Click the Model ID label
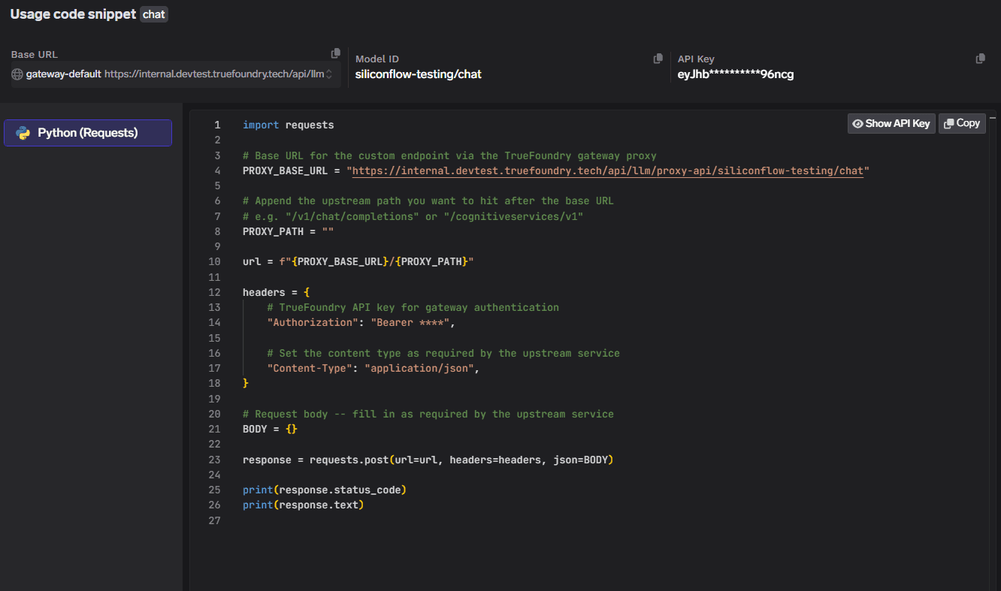This screenshot has width=1001, height=591. click(x=377, y=59)
